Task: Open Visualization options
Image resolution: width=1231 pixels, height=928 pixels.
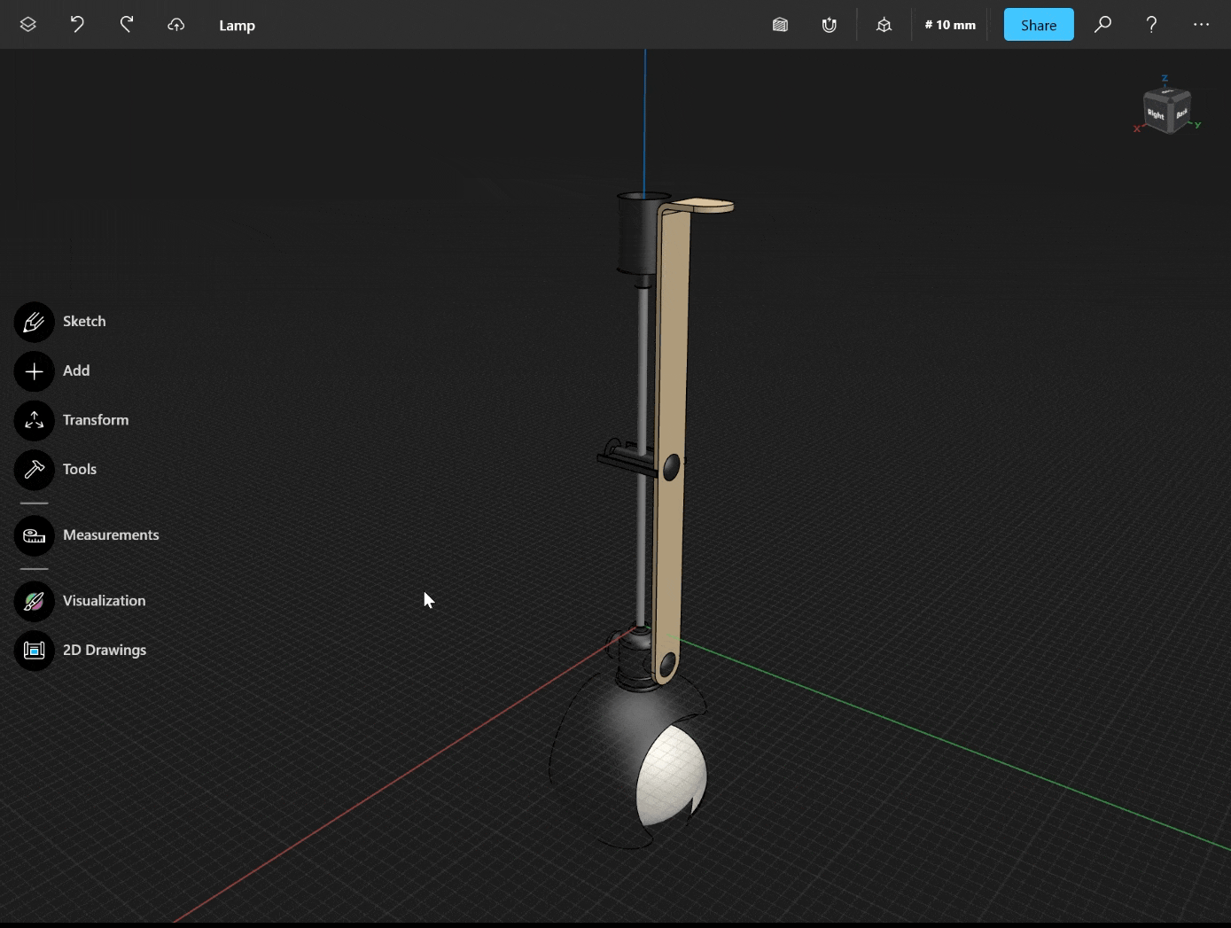Action: (x=34, y=601)
